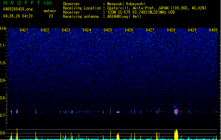Click the Receiving Location label
Viewport: 221px width, 140px height.
tap(82, 8)
